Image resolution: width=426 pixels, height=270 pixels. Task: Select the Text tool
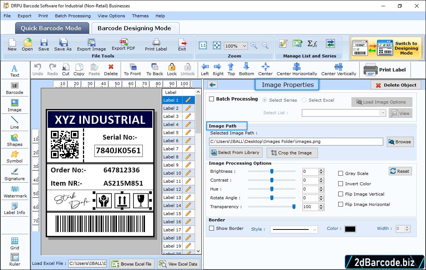(15, 71)
